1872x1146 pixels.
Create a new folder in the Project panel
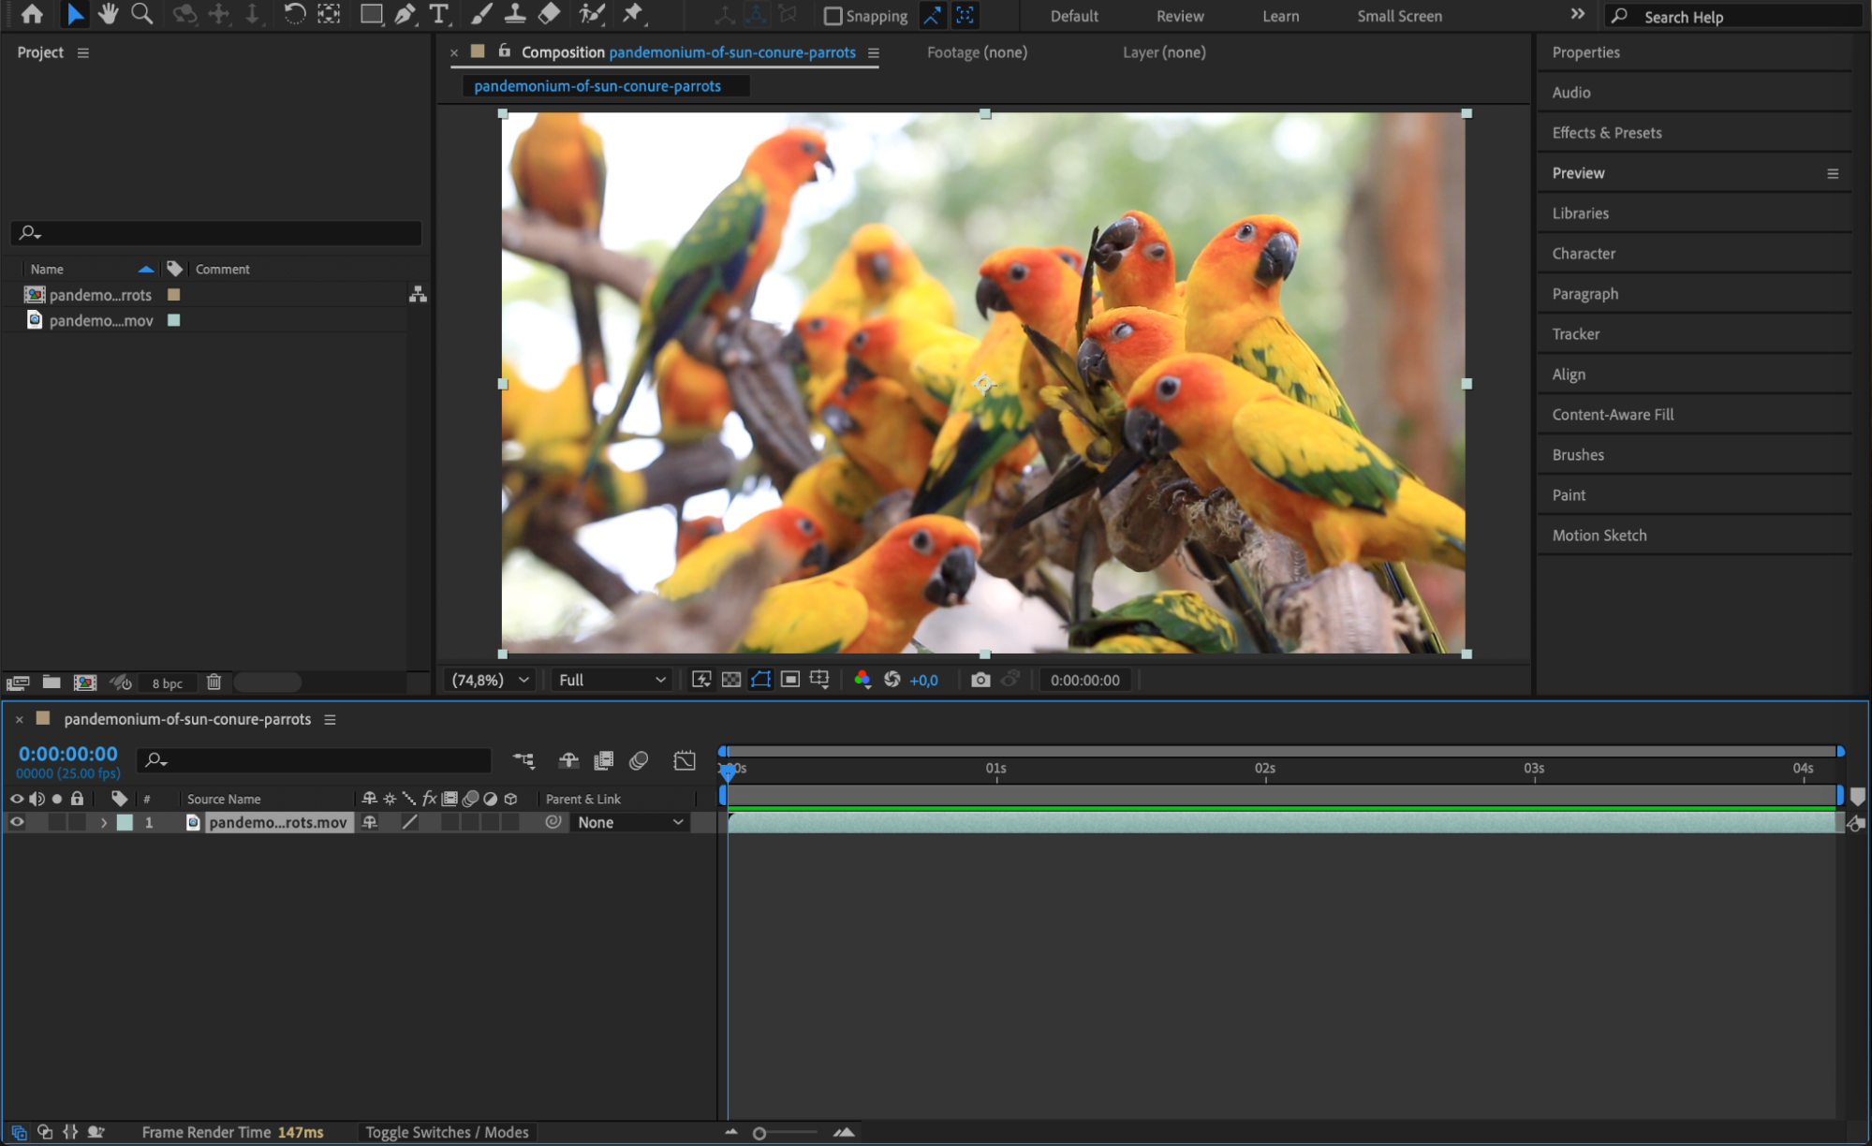[x=52, y=683]
